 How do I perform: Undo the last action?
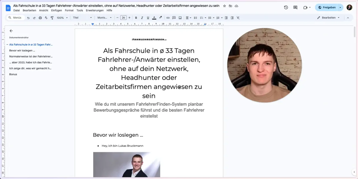pyautogui.click(x=28, y=18)
